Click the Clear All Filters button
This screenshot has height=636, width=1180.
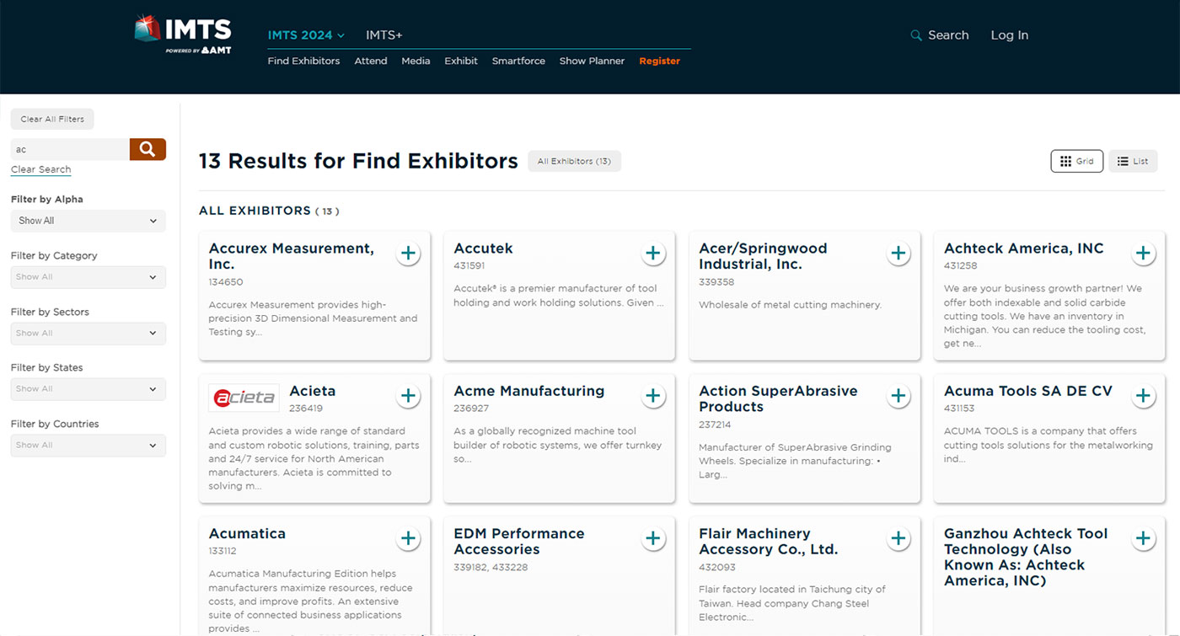pyautogui.click(x=52, y=119)
